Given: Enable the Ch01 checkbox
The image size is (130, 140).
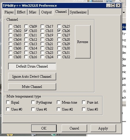Looking at the screenshot, I should pos(10,26).
